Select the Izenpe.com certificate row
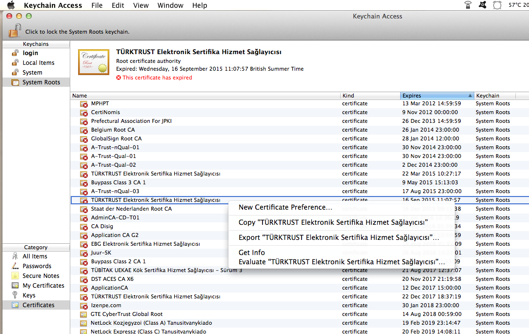This screenshot has height=334, width=529. (300, 305)
